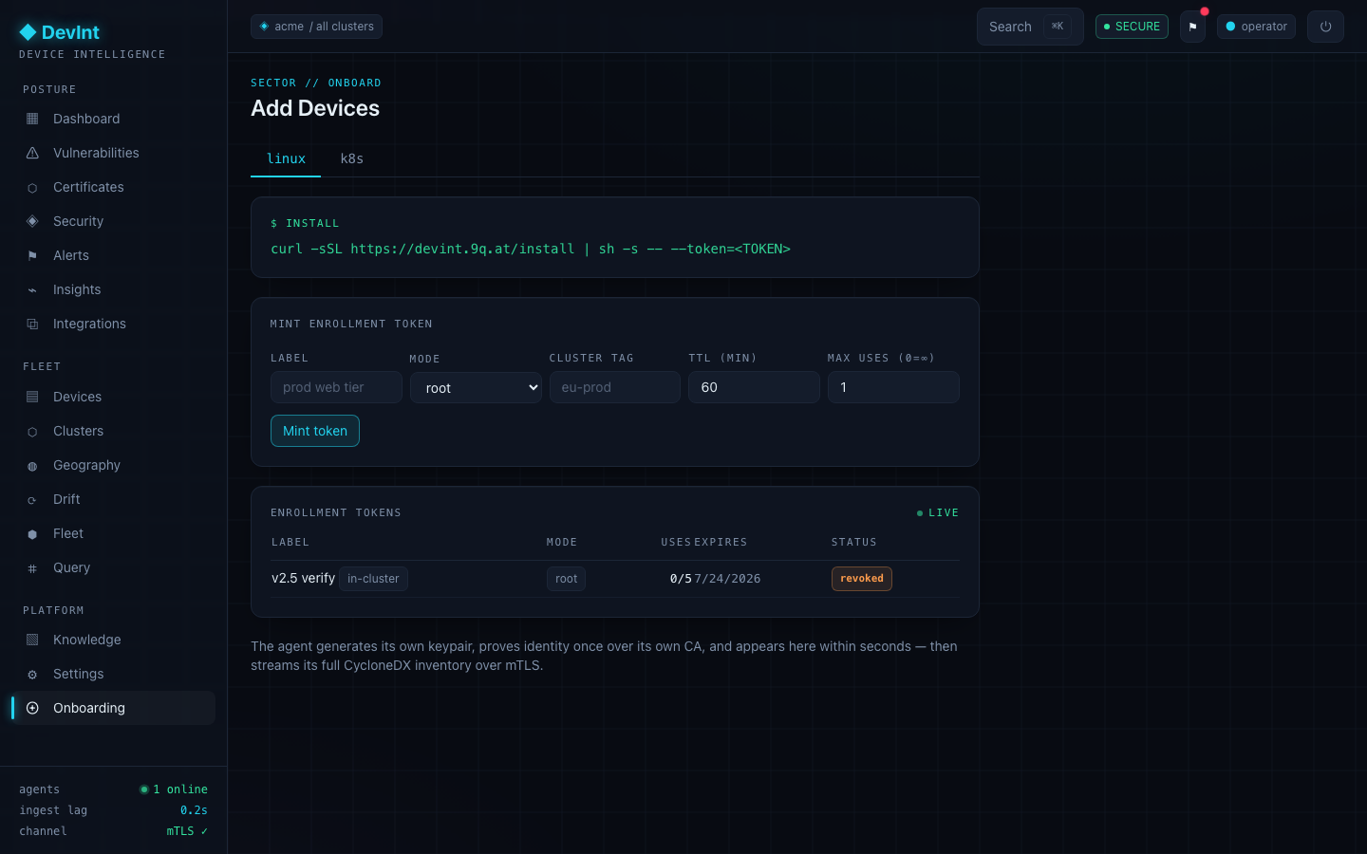Click the acme cluster diamond icon
The height and width of the screenshot is (854, 1367).
[264, 27]
